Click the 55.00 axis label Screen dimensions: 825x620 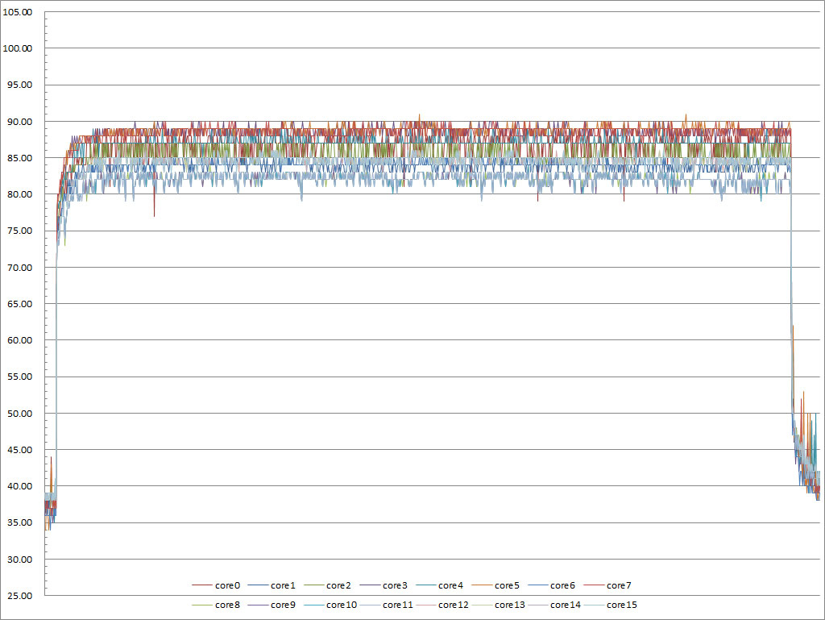tap(19, 377)
